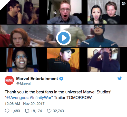Click the man with glasses reaction clip
Screen dimensions: 127x117
(x=64, y=12)
